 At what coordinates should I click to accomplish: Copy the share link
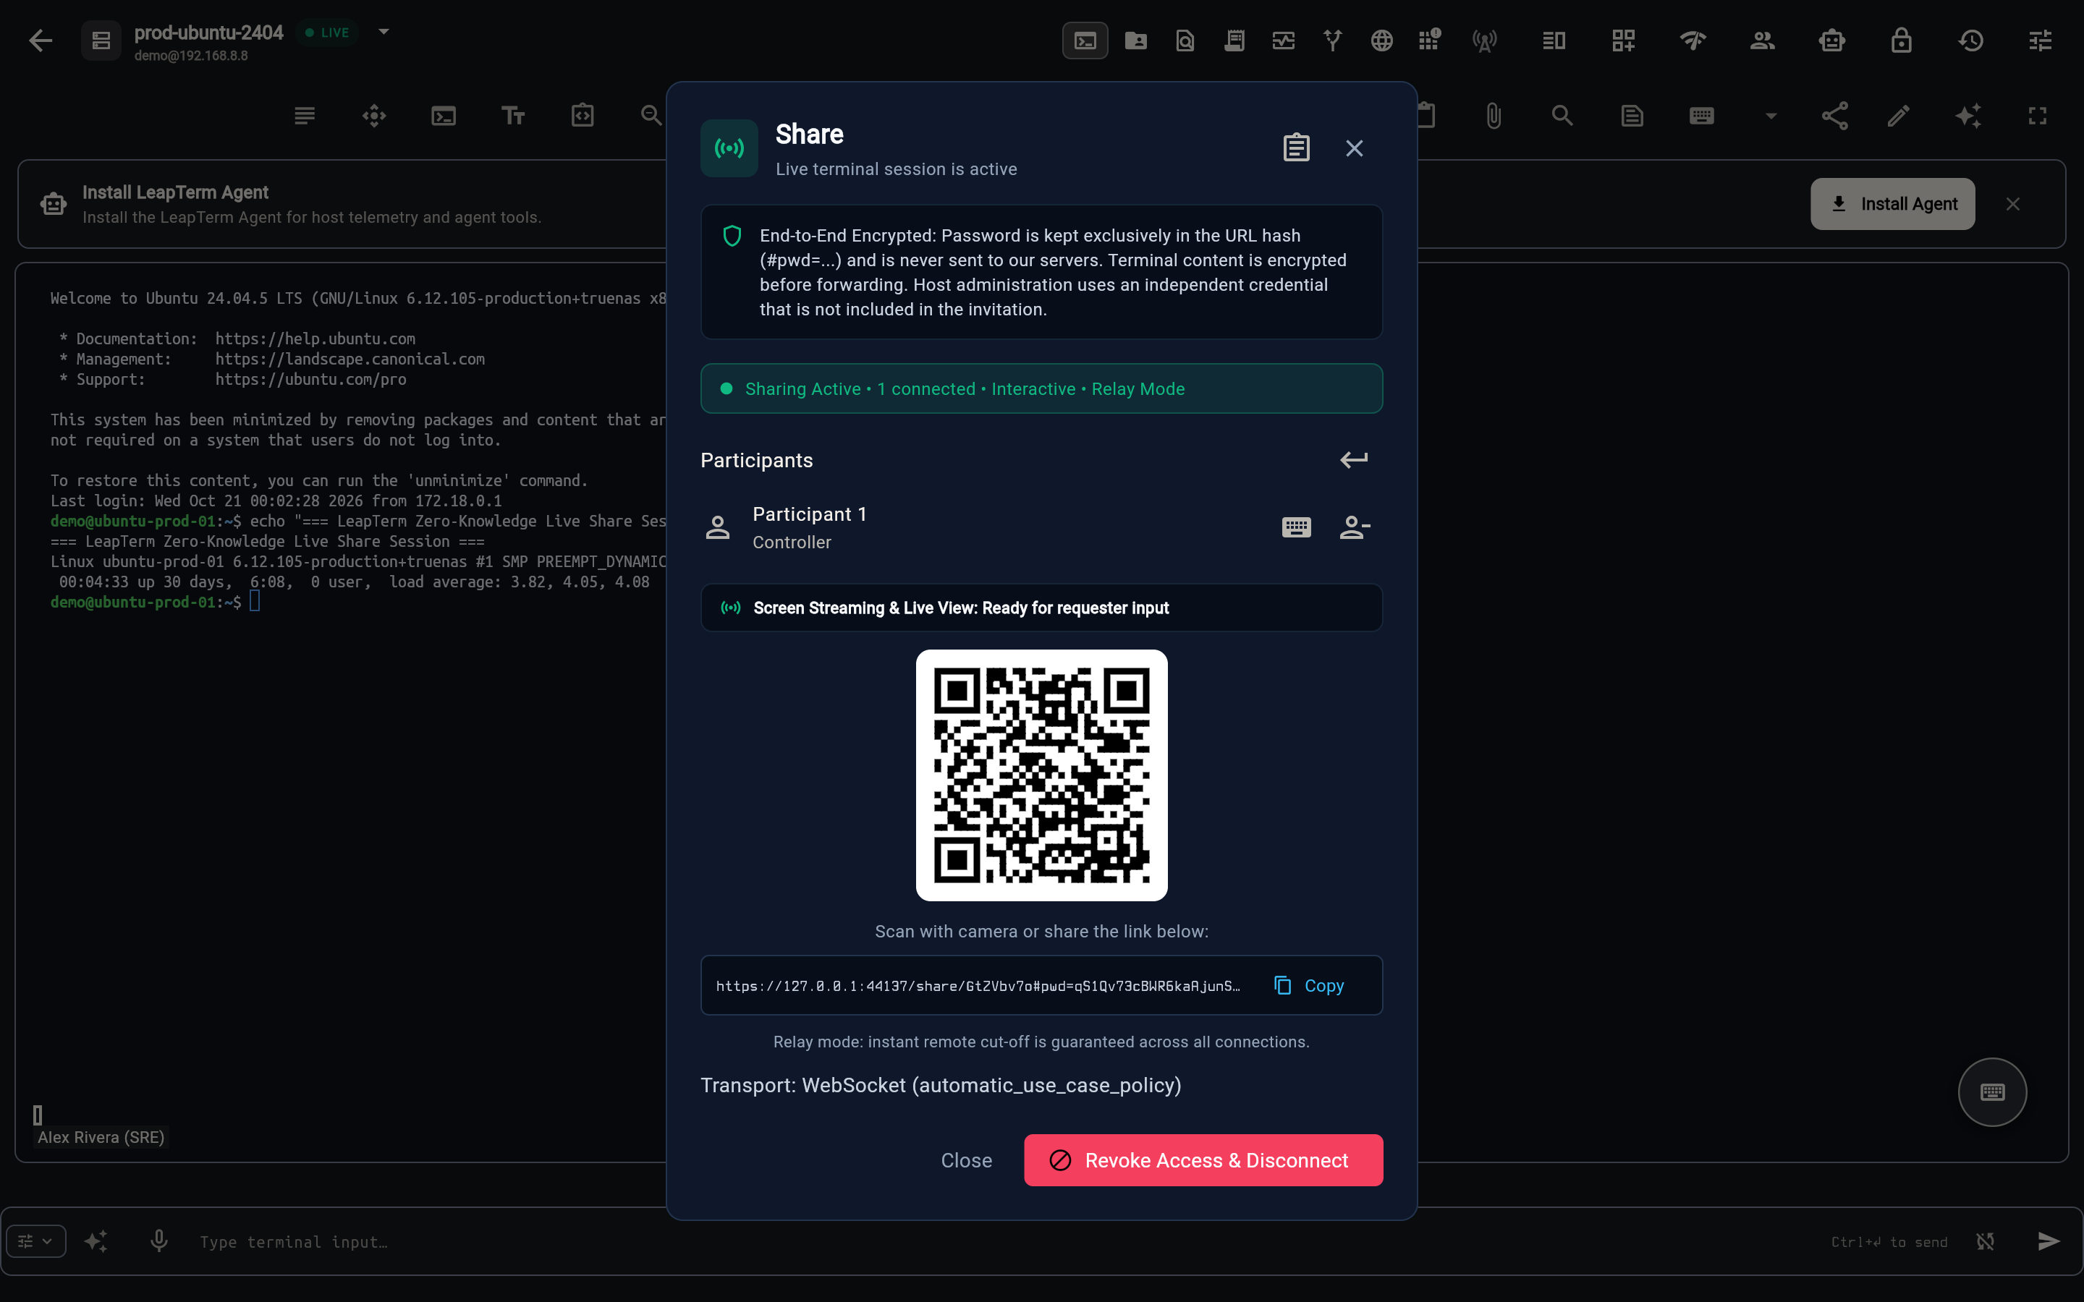(x=1309, y=985)
